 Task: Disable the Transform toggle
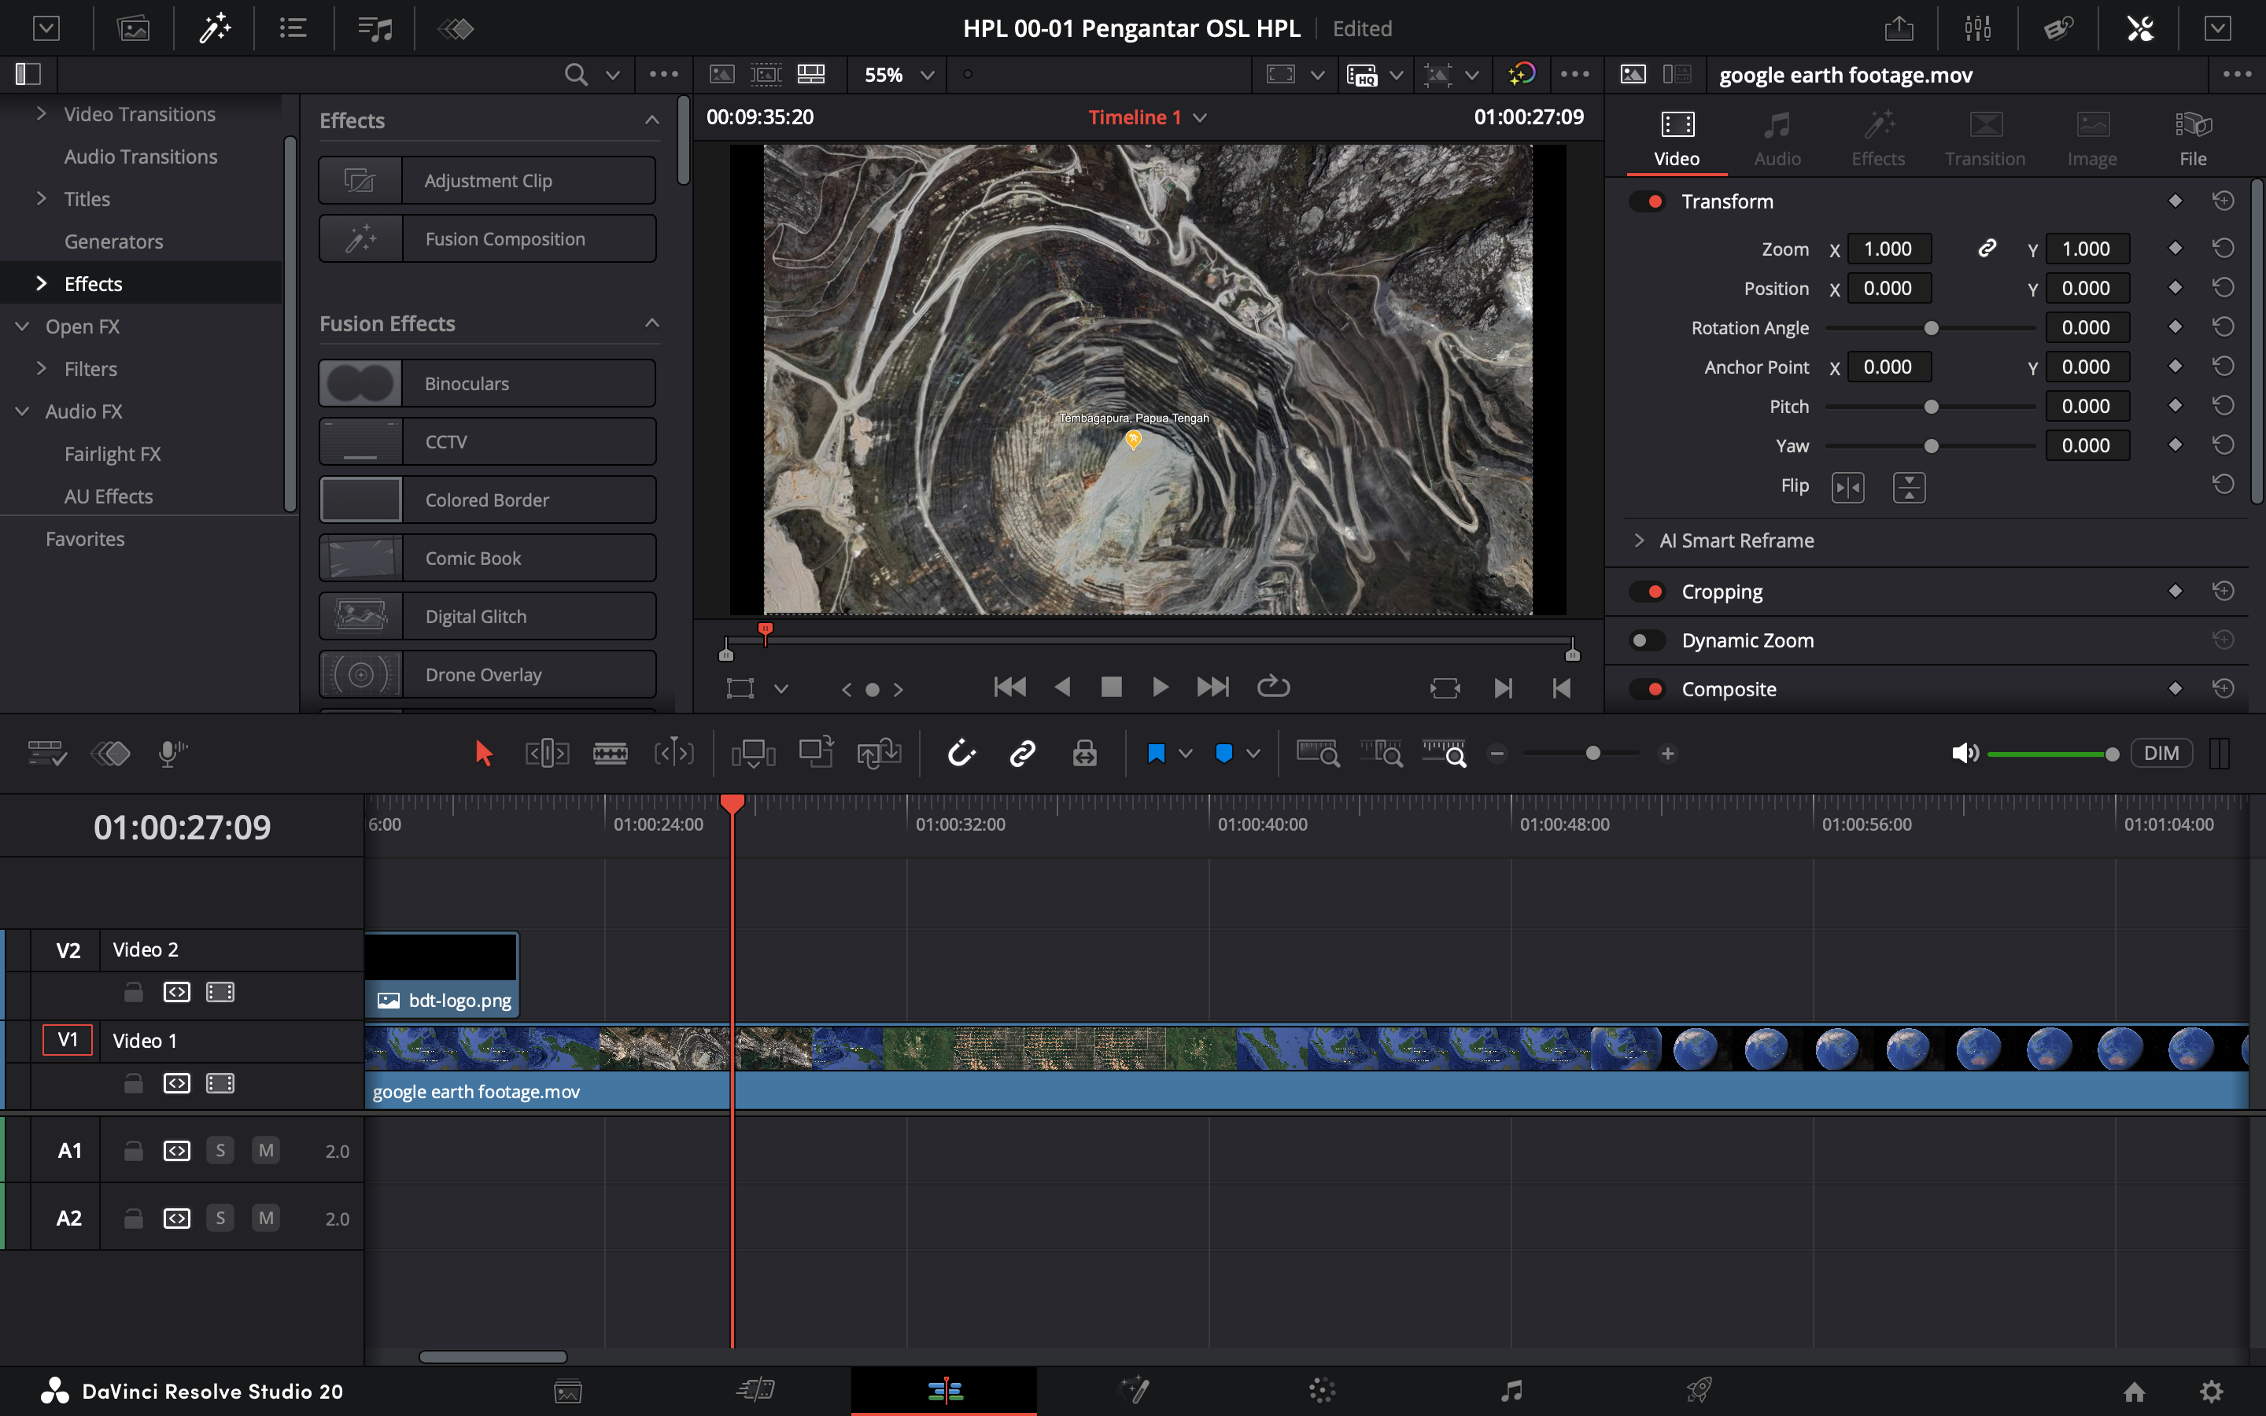point(1647,201)
